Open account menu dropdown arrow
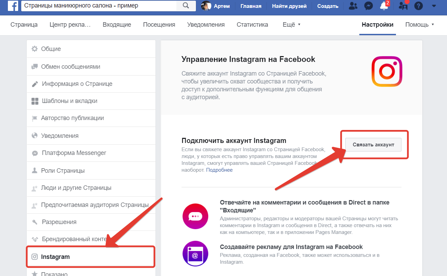 click(x=434, y=6)
